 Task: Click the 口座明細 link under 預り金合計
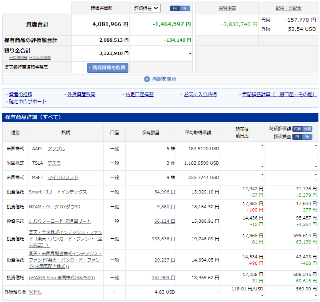tap(18, 58)
